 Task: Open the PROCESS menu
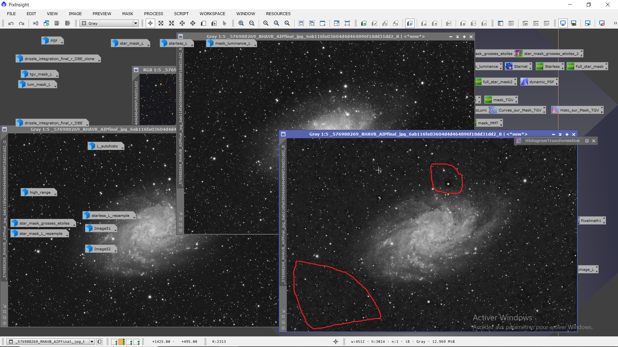click(153, 14)
